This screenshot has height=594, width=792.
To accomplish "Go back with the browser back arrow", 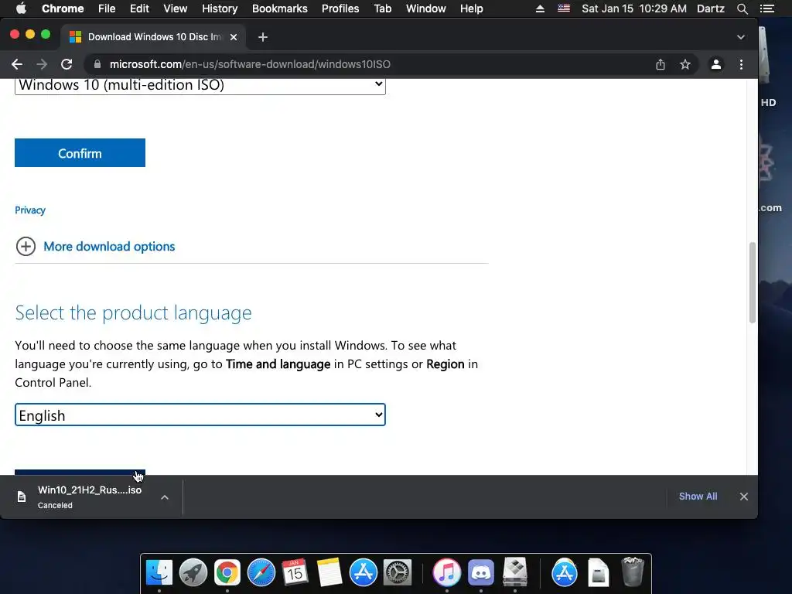I will (17, 65).
